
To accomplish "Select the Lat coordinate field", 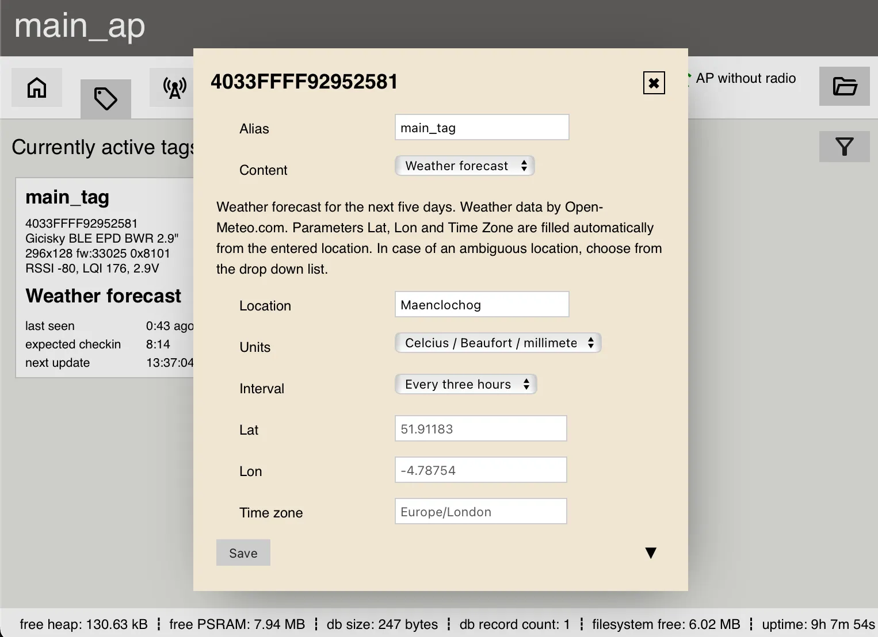I will tap(480, 428).
